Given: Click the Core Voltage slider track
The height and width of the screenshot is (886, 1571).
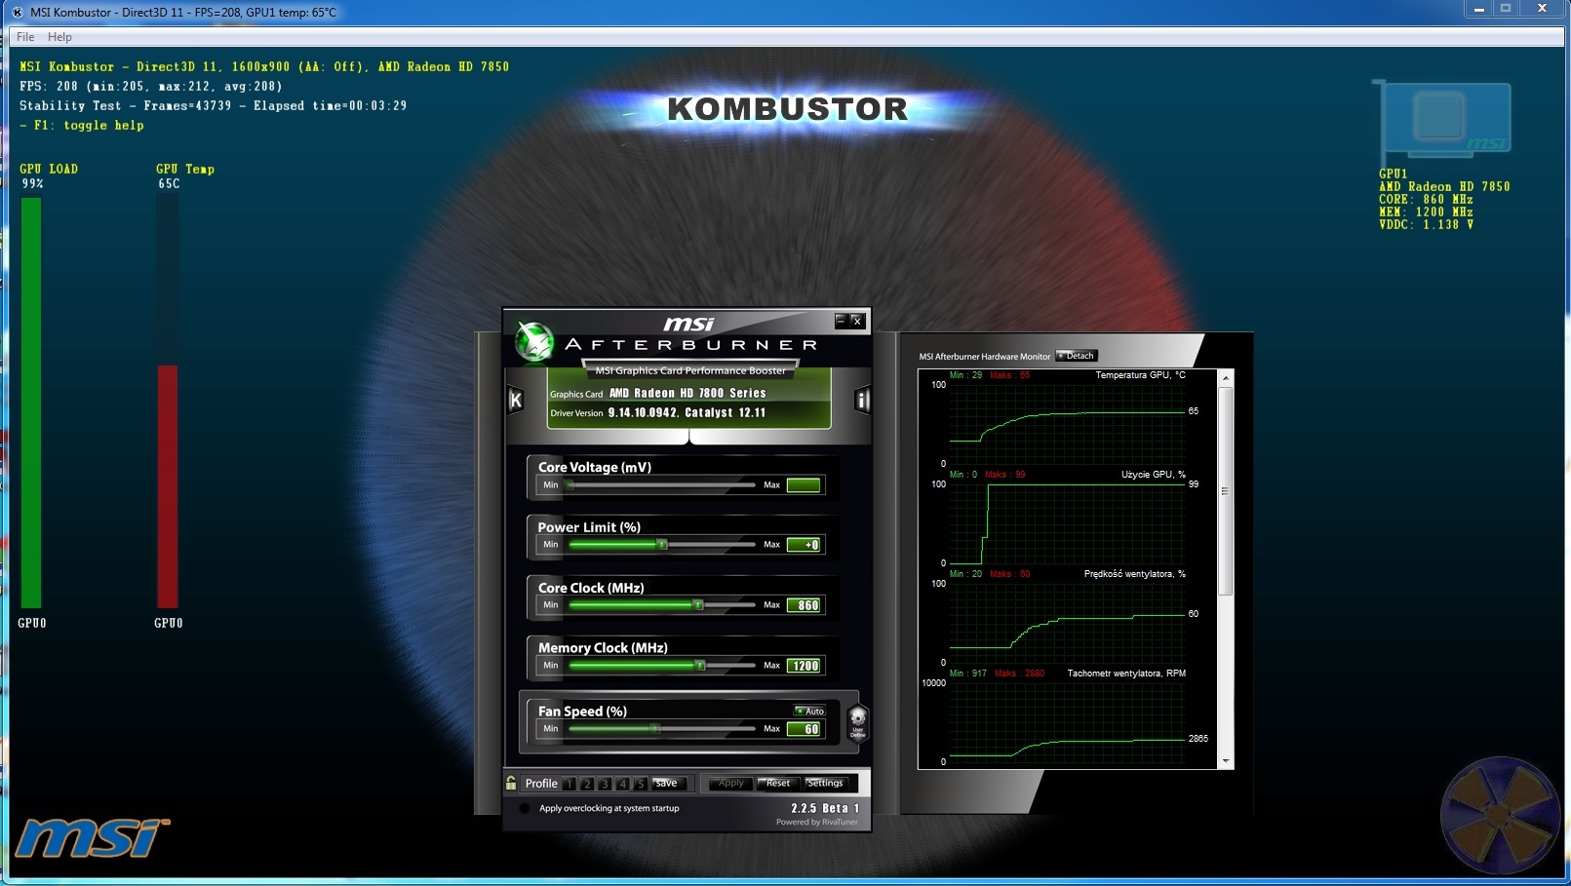Looking at the screenshot, I should (x=661, y=484).
